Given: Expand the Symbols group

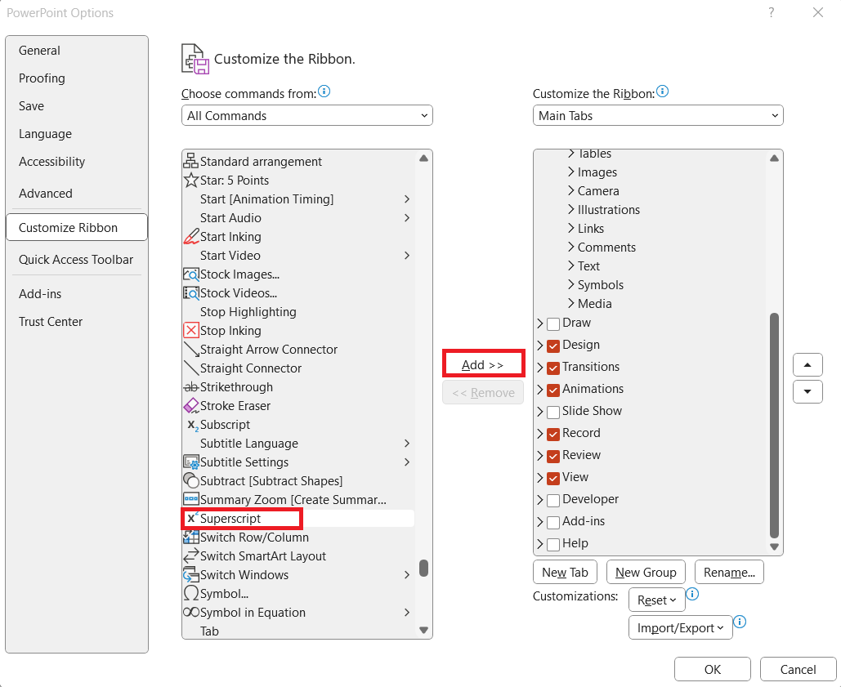Looking at the screenshot, I should (x=571, y=284).
